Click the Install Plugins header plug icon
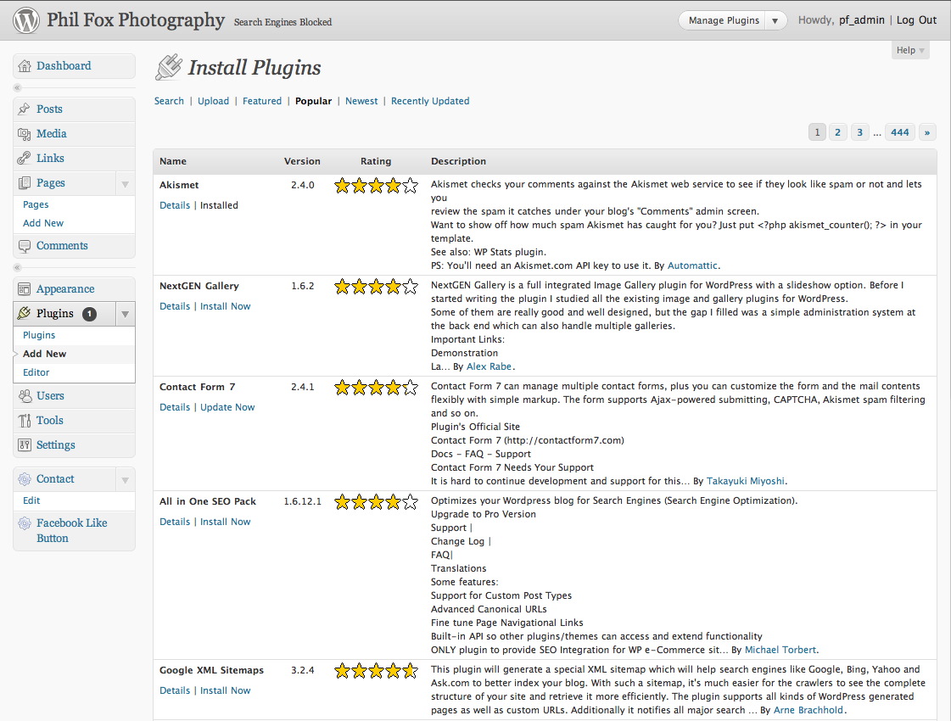Screen dimensions: 951x721 tap(169, 67)
